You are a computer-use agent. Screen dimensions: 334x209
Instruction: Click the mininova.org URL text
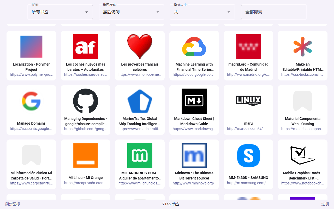pos(194,183)
